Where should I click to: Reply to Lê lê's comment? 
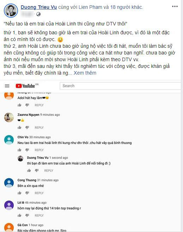tap(39, 215)
